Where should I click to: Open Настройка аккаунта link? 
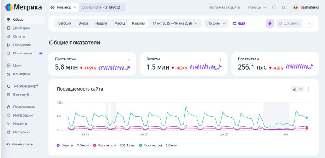click(224, 7)
